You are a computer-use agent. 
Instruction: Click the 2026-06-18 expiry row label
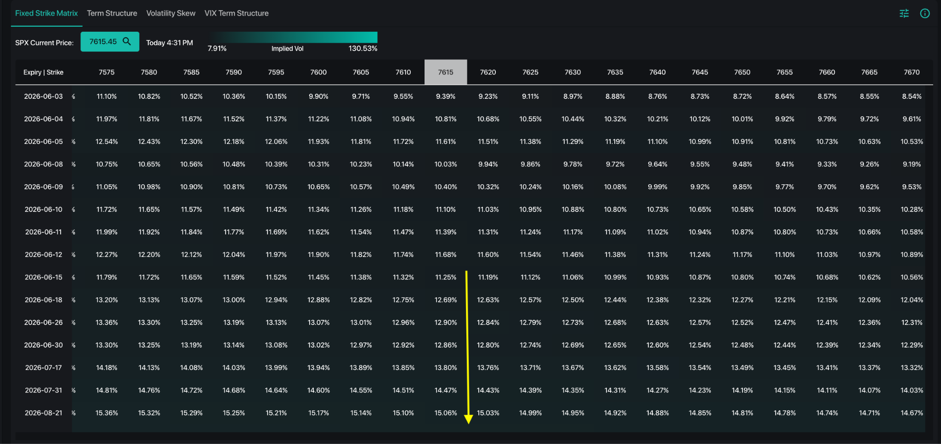[43, 300]
